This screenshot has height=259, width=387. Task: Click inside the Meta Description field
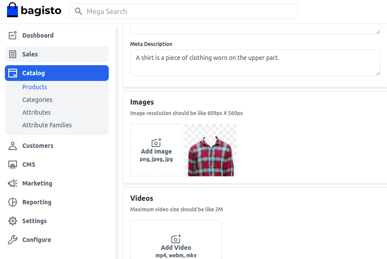255,62
